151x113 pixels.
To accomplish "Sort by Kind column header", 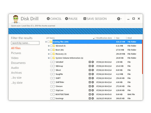I will (x=129, y=38).
